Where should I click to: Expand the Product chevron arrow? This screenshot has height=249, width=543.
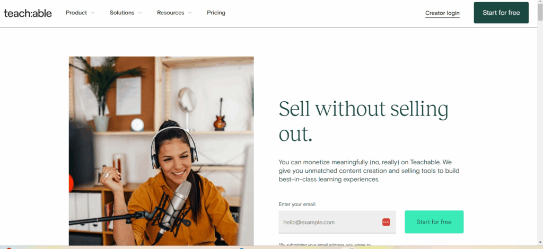pos(92,13)
